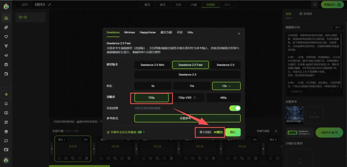Image resolution: width=347 pixels, height=167 pixels.
Task: Open the 成片 top navigation tab
Action: pyautogui.click(x=227, y=4)
